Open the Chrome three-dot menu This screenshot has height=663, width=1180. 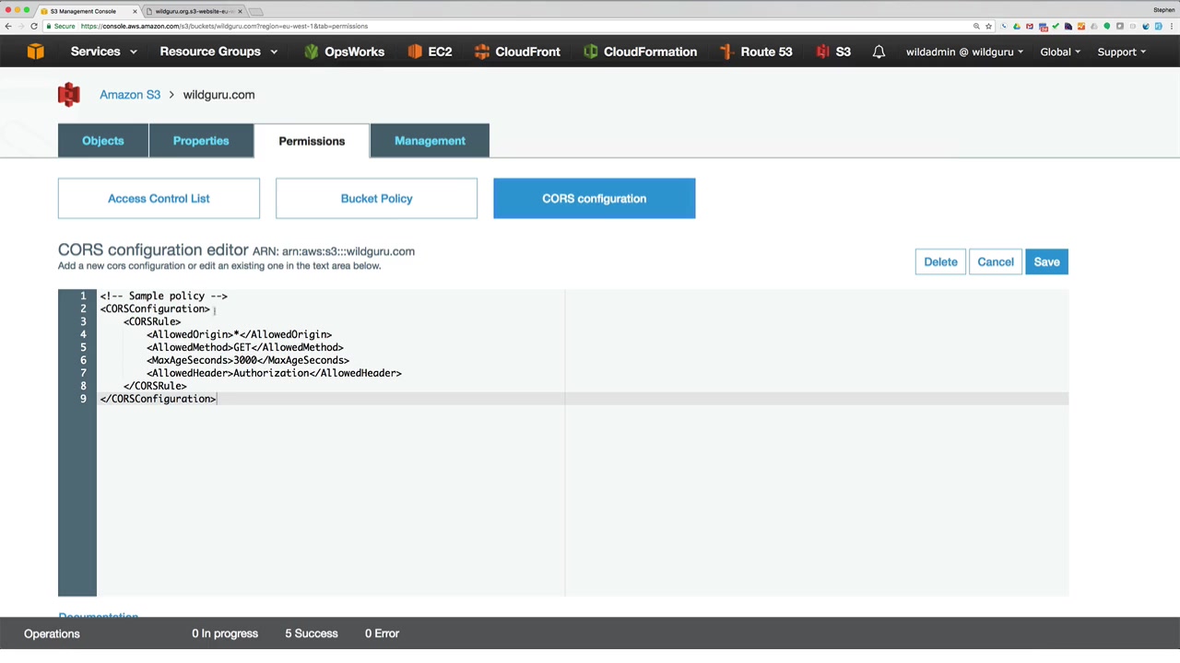point(1171,26)
